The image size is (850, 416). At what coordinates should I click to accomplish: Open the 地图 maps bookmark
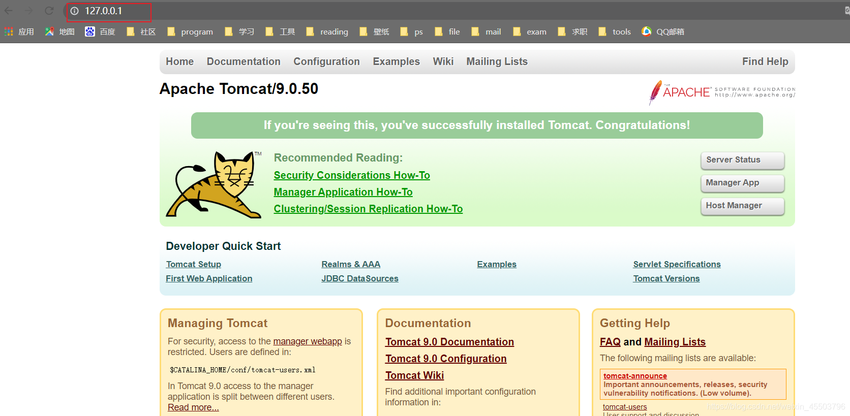point(59,31)
